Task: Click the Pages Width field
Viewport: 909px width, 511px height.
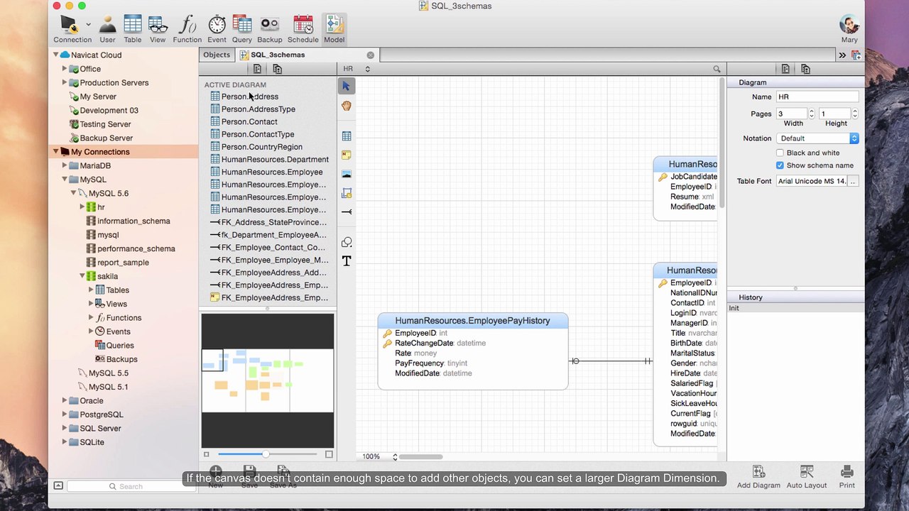Action: tap(792, 114)
